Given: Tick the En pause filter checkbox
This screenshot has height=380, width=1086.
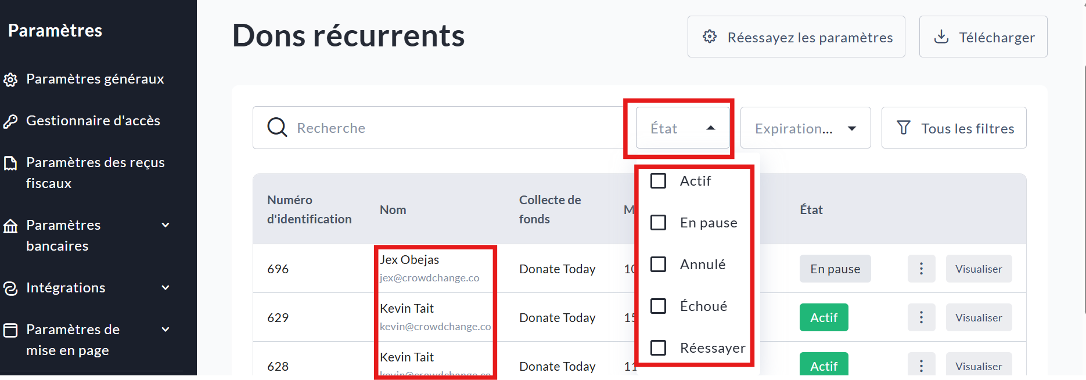Looking at the screenshot, I should (658, 223).
